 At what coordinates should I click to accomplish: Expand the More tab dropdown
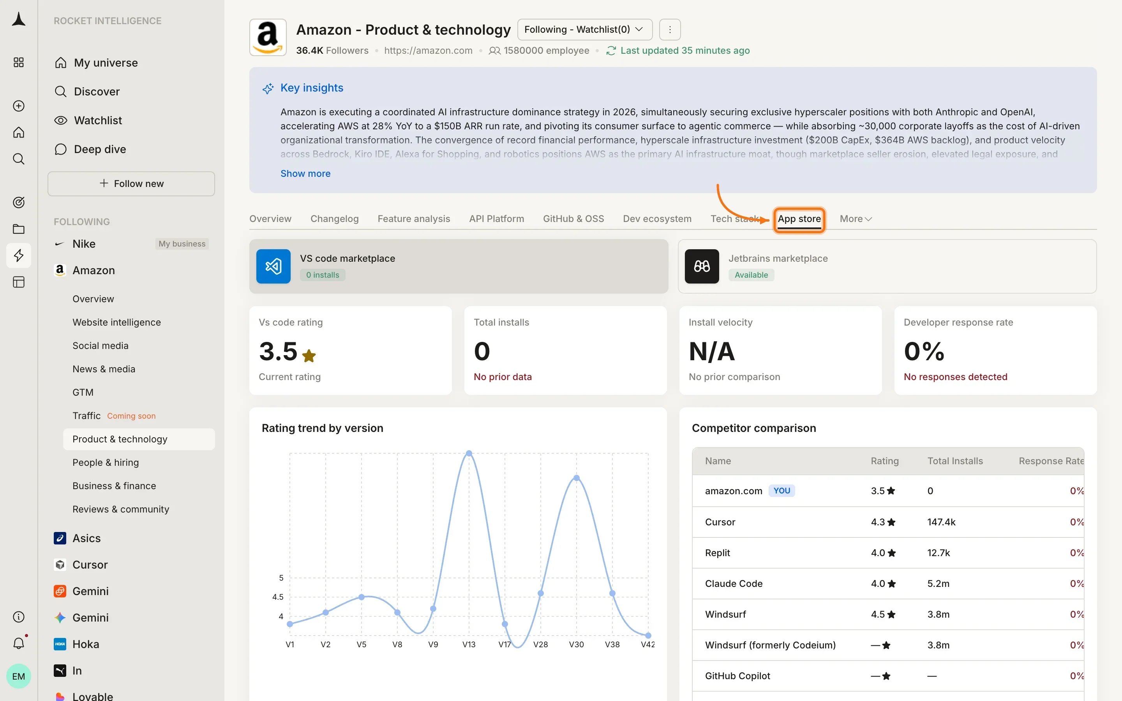coord(856,219)
